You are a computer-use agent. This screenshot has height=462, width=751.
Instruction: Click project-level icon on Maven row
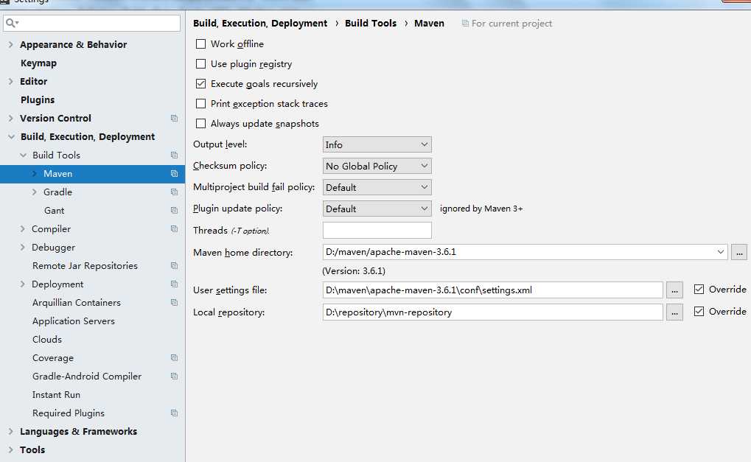(x=175, y=174)
